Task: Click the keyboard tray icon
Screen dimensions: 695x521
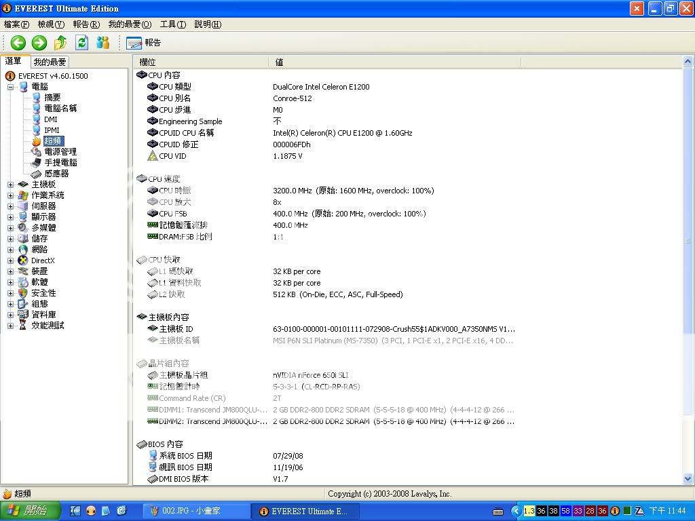Action: coord(498,512)
